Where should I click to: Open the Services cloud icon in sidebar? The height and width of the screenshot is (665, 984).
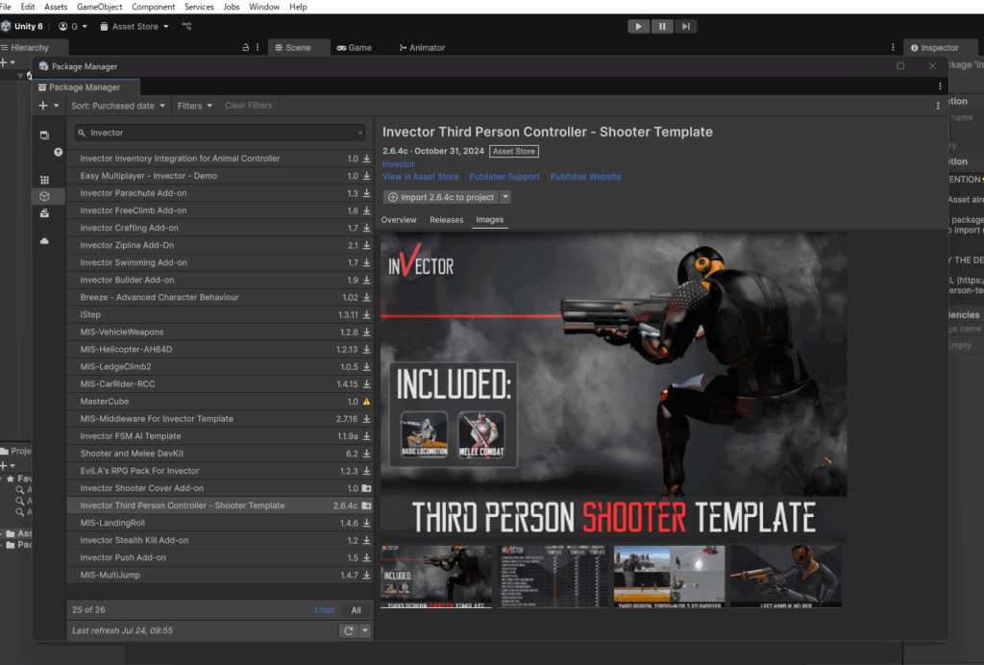point(44,242)
